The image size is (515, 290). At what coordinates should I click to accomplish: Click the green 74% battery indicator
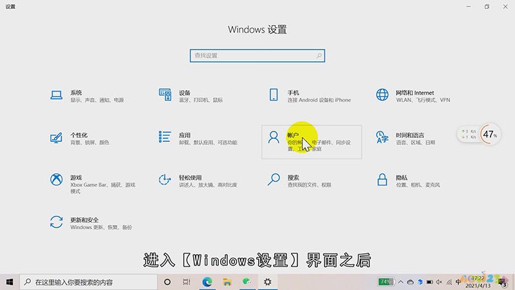[x=386, y=282]
